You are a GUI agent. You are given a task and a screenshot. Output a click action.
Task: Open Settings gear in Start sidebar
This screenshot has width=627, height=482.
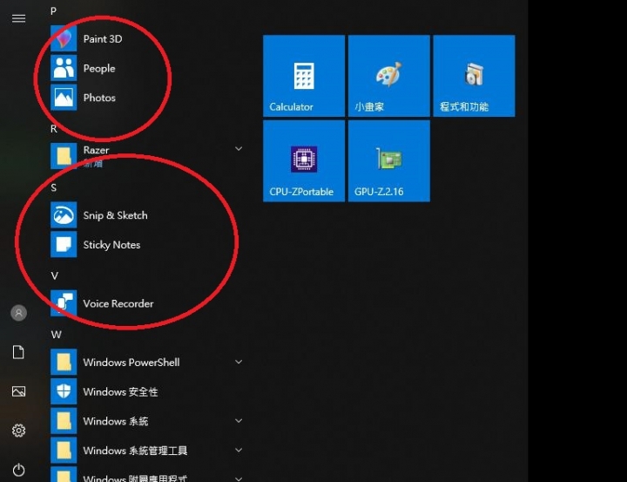(18, 431)
